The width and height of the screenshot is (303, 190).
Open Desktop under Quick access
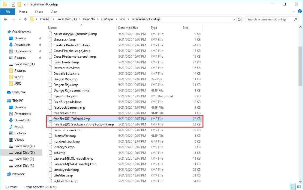(20, 38)
